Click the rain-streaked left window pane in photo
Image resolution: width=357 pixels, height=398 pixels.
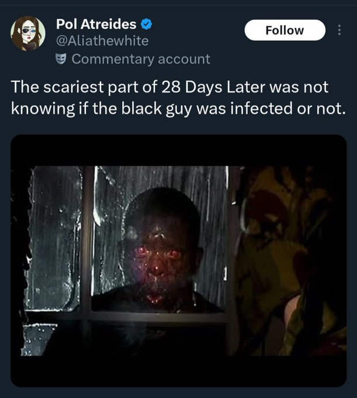pos(56,234)
